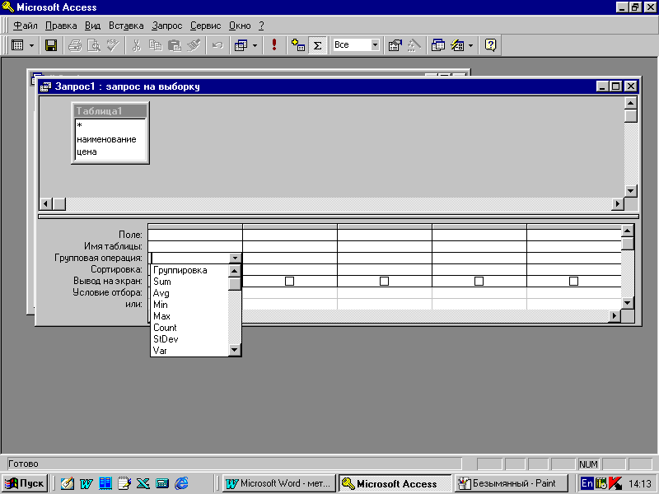Open the Вид menu

pyautogui.click(x=92, y=26)
